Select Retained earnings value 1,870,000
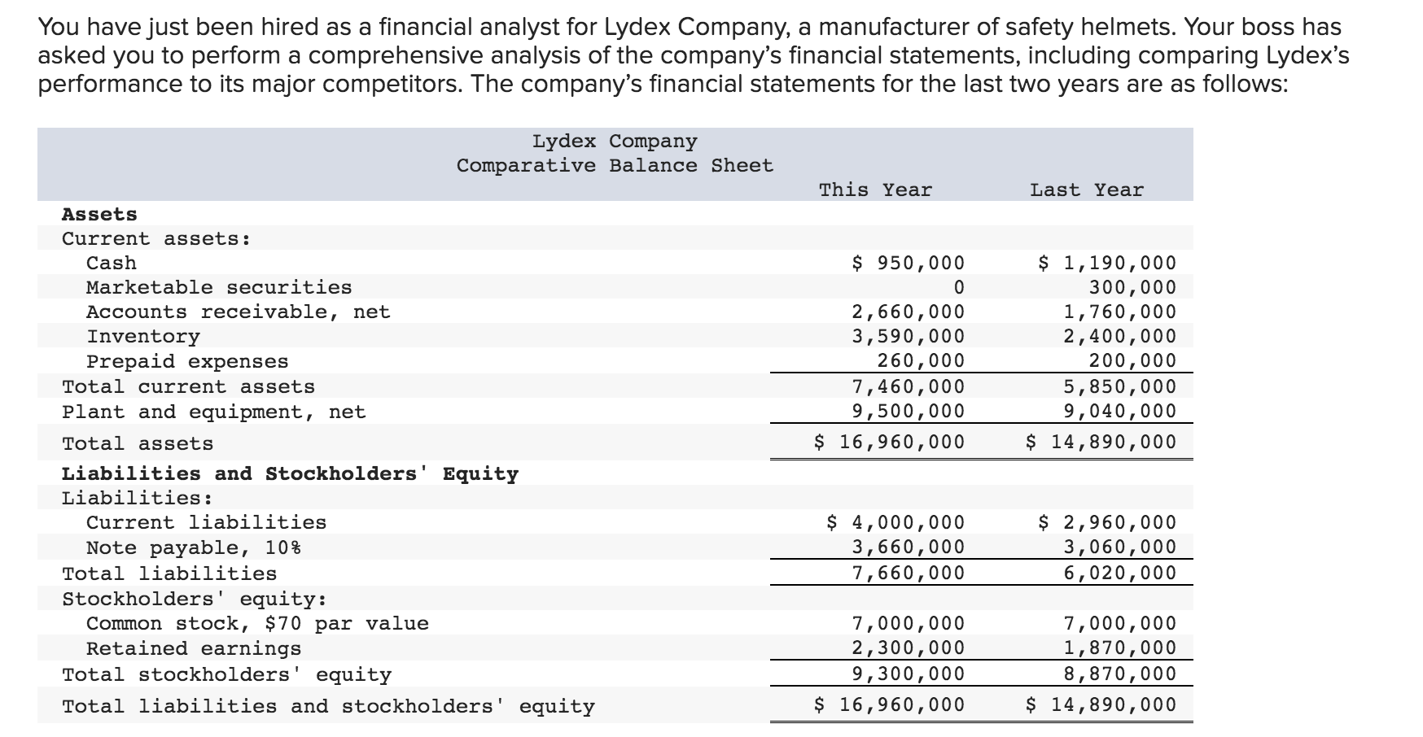 [1120, 648]
